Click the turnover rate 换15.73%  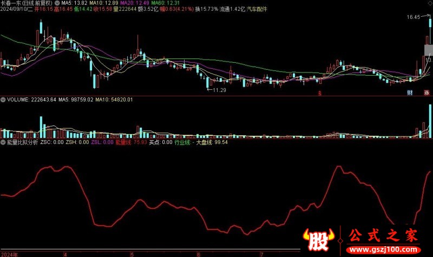click(x=207, y=9)
